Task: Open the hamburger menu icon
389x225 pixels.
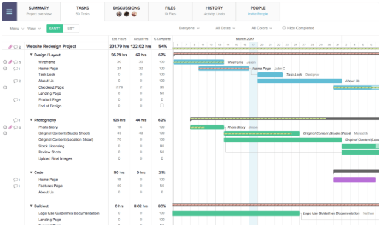Action: [x=10, y=12]
